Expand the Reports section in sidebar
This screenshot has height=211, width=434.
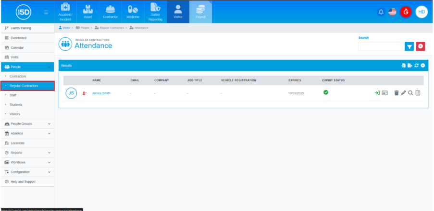pos(27,153)
